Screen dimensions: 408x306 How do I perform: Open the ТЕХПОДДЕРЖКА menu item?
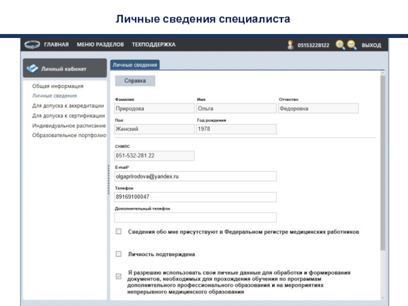pyautogui.click(x=154, y=45)
